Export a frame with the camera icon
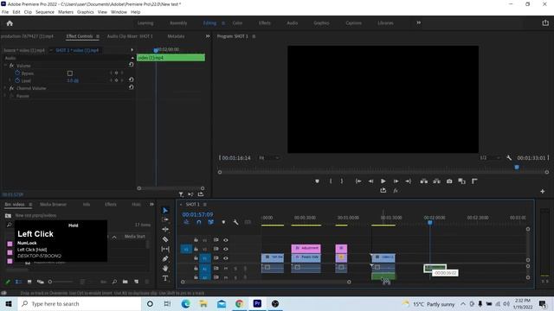The width and height of the screenshot is (554, 311). 449,181
